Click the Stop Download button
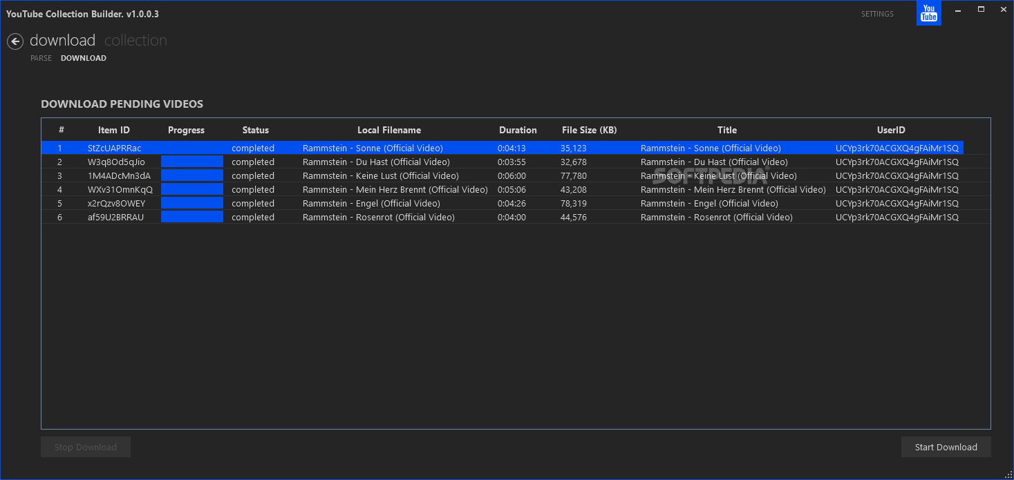1014x480 pixels. 86,447
